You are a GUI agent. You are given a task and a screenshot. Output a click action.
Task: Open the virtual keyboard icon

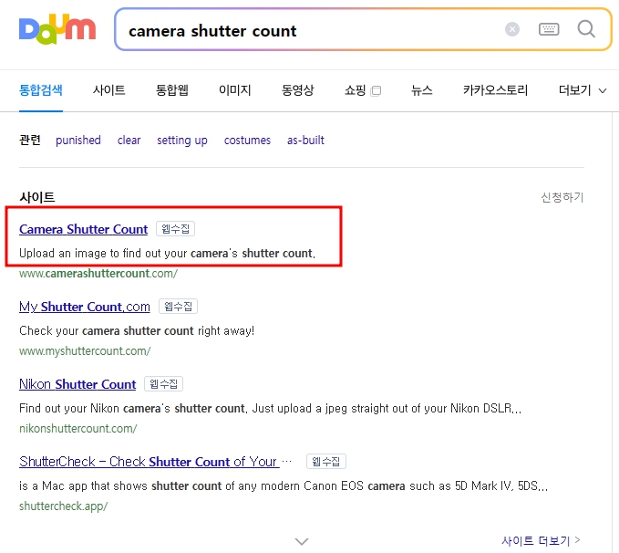click(x=549, y=29)
